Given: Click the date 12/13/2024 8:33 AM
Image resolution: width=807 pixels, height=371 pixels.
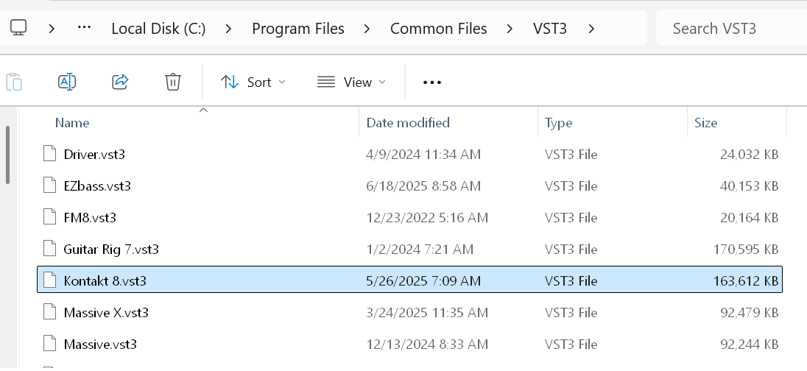Looking at the screenshot, I should [427, 344].
